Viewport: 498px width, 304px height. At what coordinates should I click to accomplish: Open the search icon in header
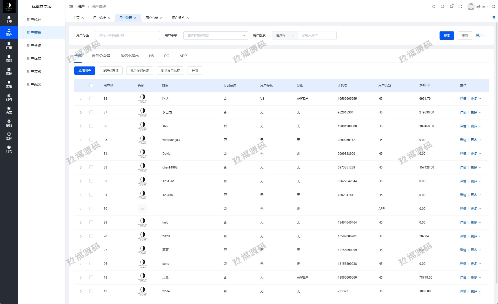click(x=442, y=6)
